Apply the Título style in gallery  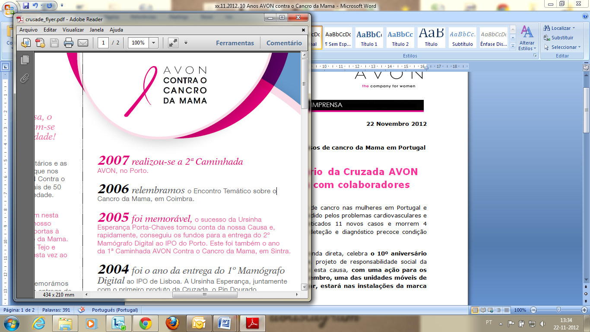click(431, 38)
